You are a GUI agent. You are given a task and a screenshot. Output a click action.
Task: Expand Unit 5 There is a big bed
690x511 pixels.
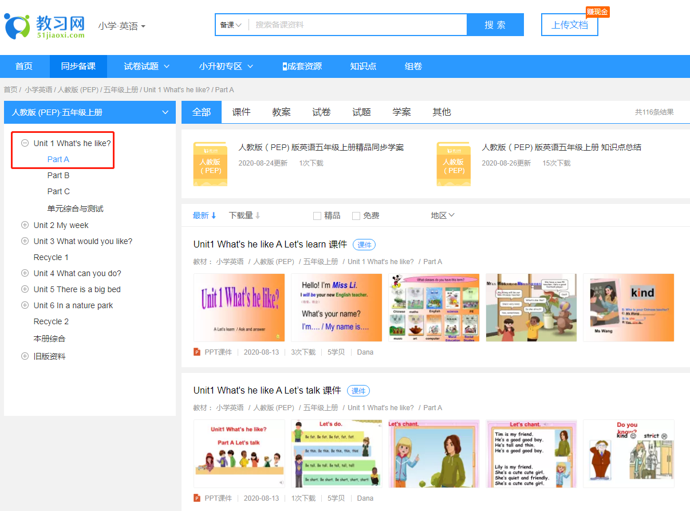point(25,289)
